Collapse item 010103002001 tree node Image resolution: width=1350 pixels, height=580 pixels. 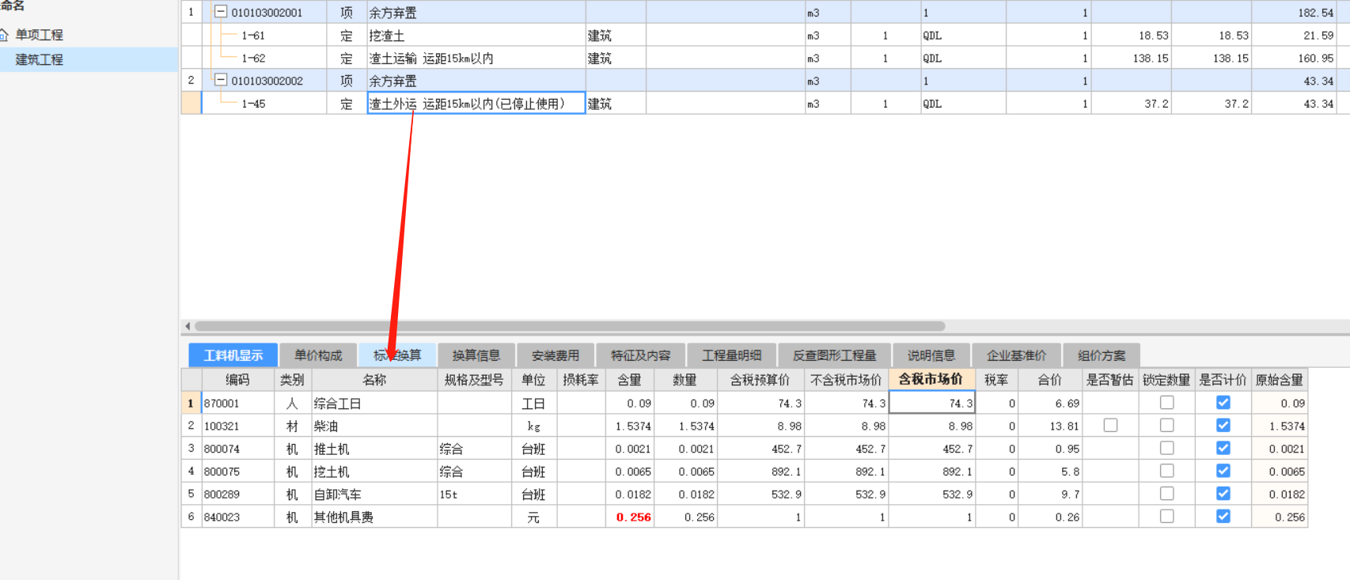221,12
